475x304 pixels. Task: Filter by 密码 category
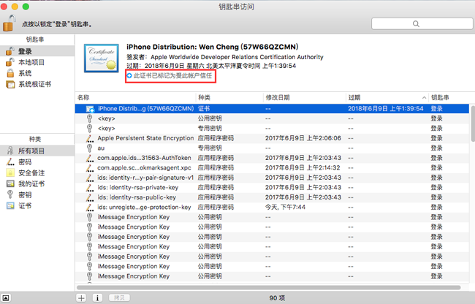(25, 161)
